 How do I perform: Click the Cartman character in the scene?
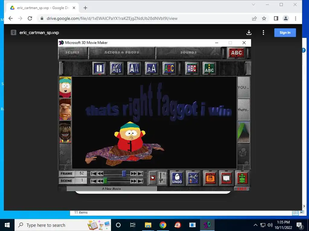[130, 137]
